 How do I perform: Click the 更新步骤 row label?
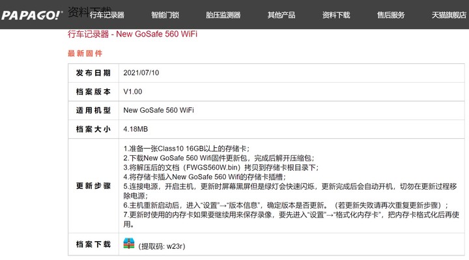pos(93,186)
